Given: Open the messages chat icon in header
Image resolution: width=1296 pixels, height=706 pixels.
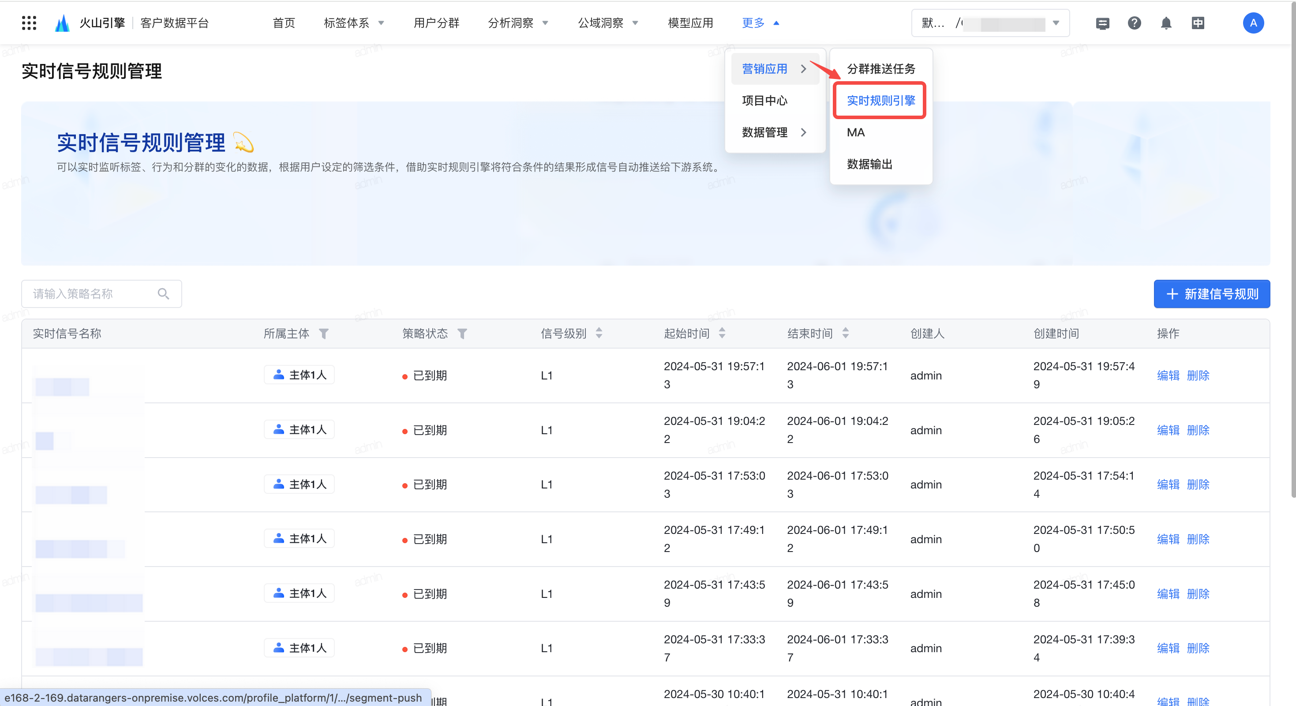Looking at the screenshot, I should [x=1102, y=23].
